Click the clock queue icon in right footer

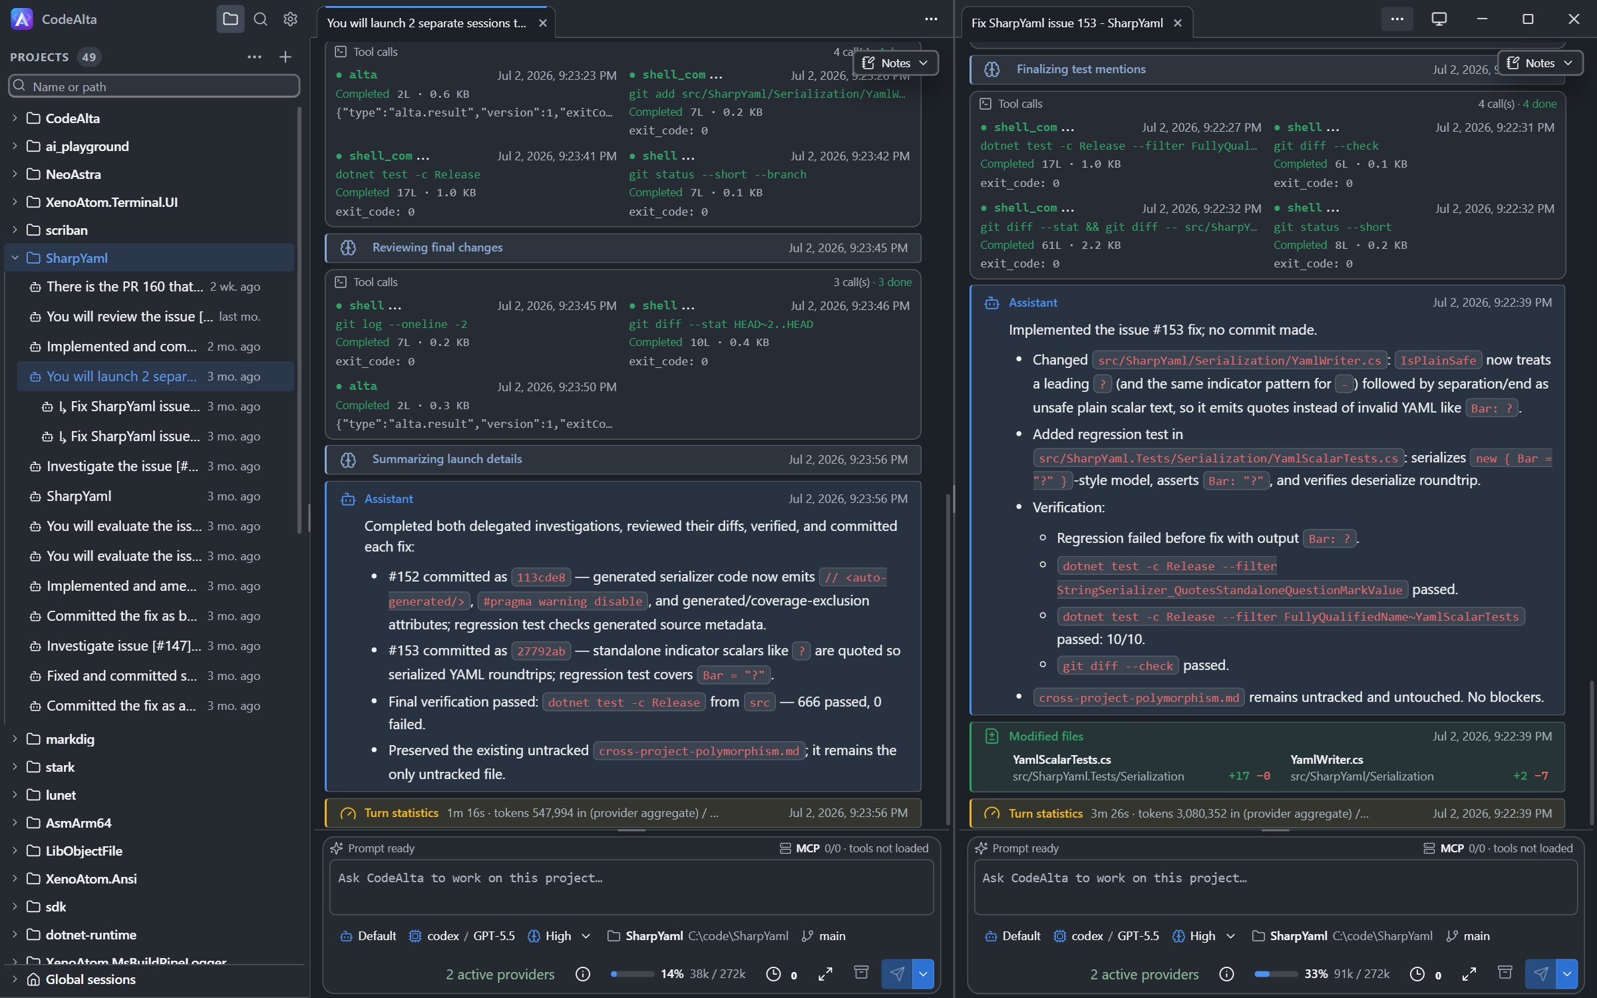[x=1417, y=974]
